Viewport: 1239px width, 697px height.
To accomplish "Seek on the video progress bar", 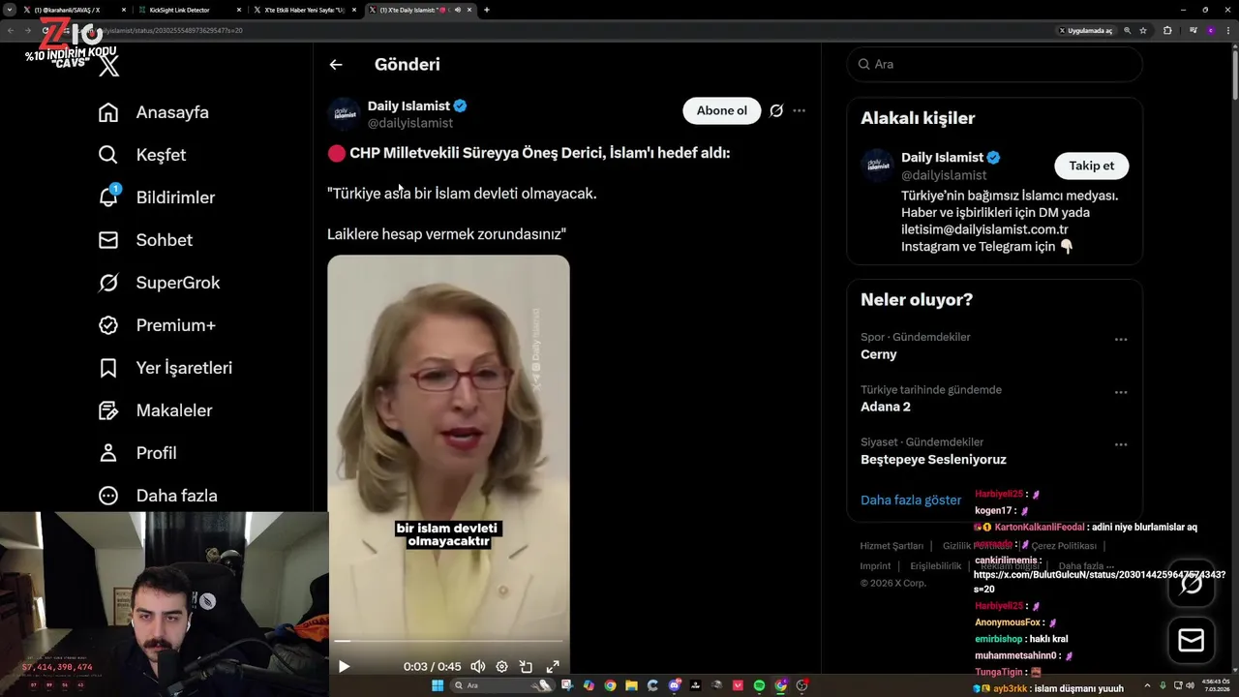I will (x=448, y=641).
